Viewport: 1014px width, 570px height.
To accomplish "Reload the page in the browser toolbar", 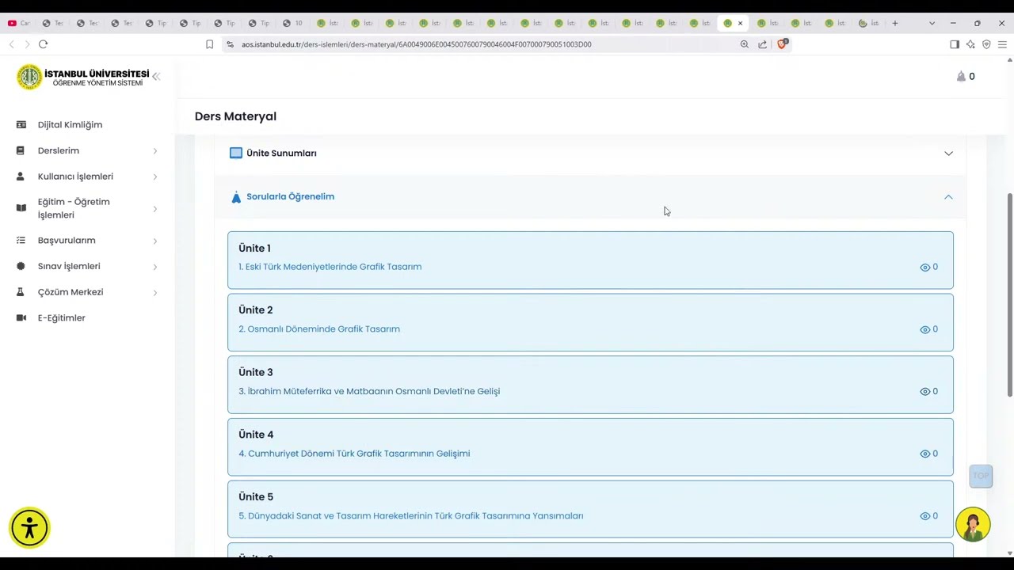I will point(44,44).
